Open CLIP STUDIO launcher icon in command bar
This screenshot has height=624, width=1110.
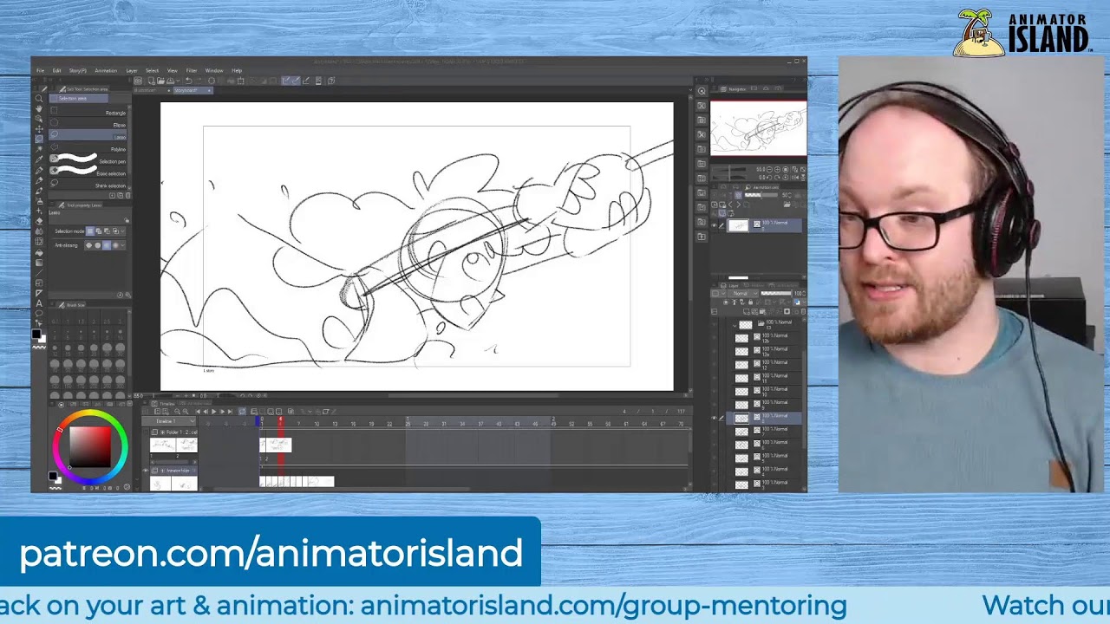(138, 81)
